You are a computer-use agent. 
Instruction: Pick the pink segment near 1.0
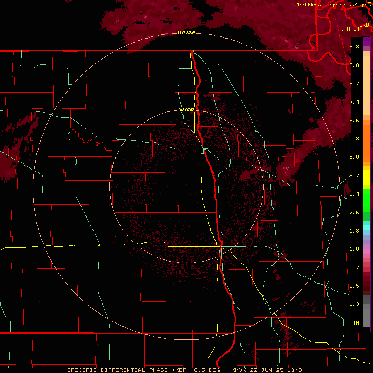(x=366, y=251)
